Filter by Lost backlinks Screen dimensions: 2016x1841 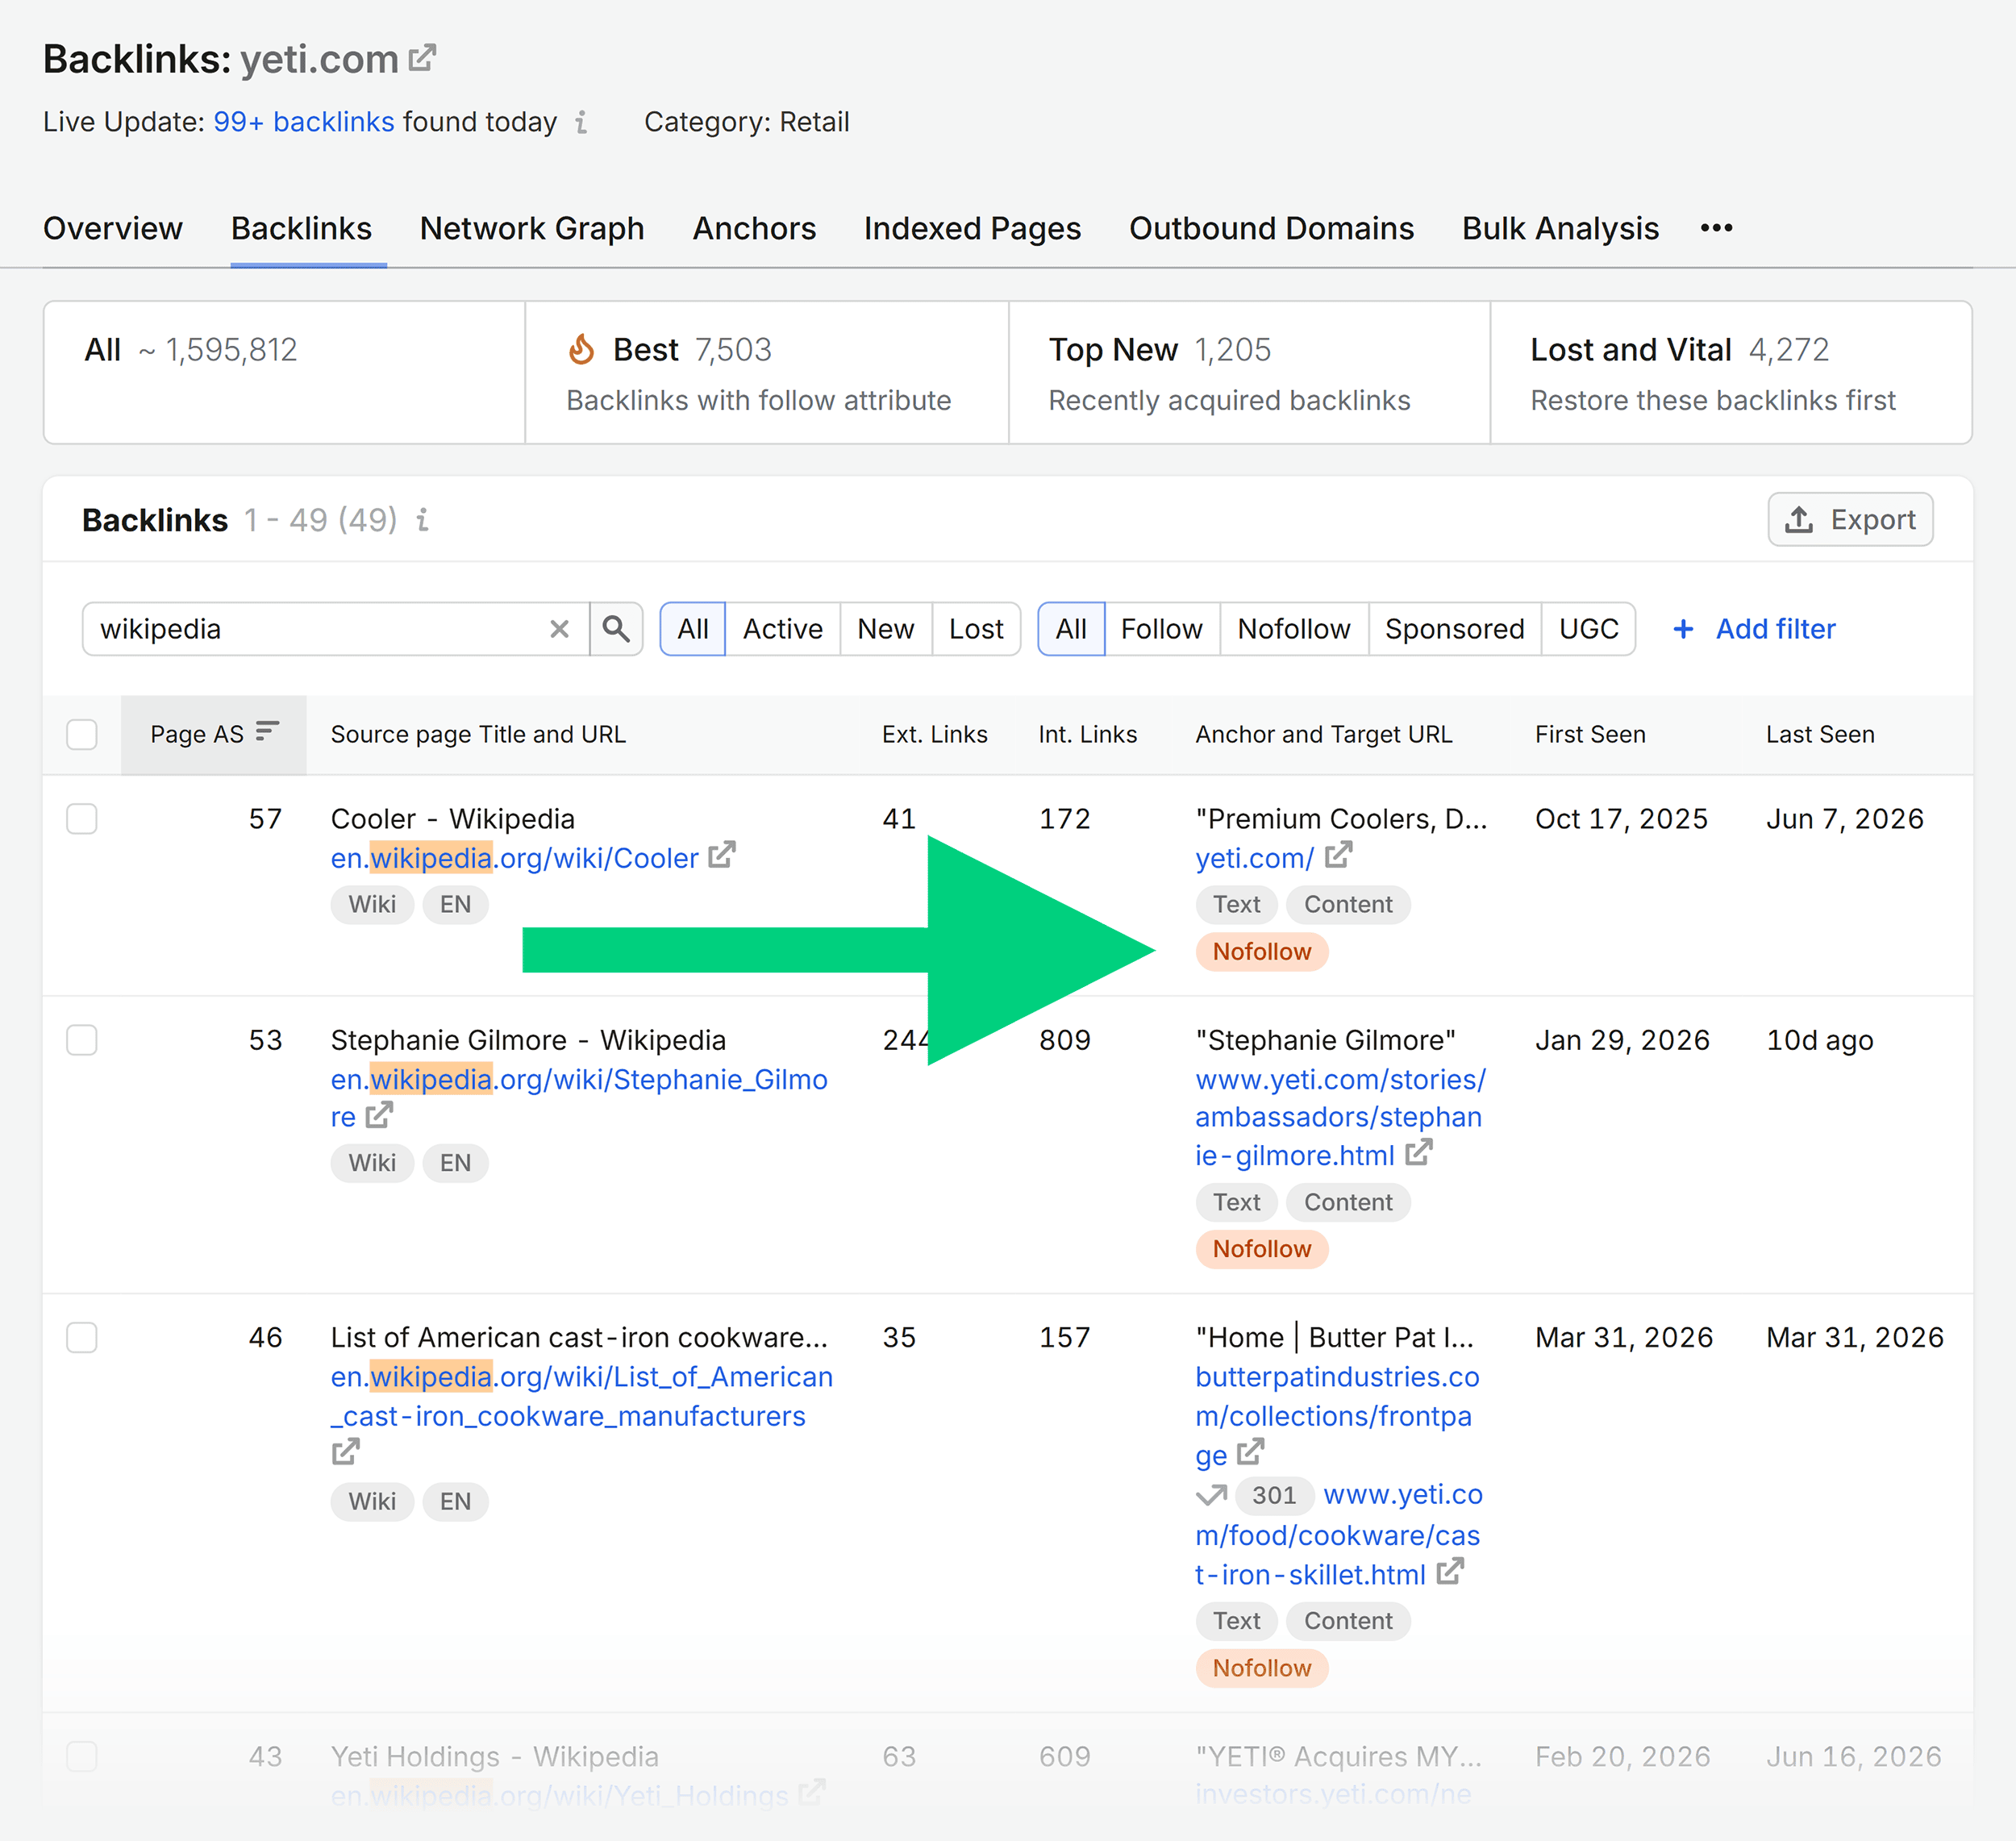(976, 629)
